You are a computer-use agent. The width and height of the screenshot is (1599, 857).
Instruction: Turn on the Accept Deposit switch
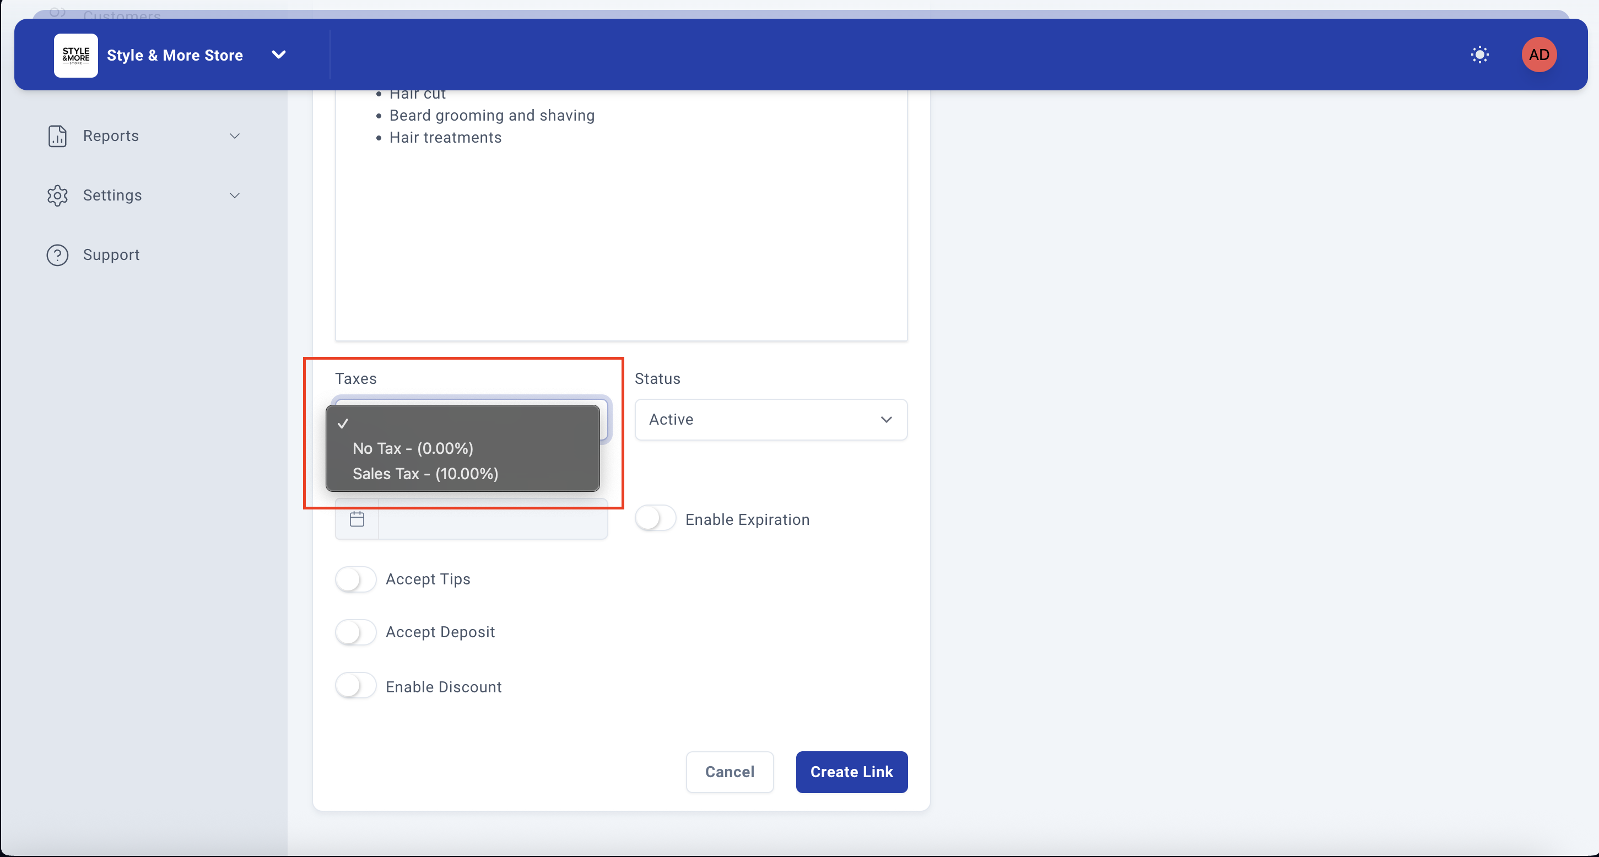pyautogui.click(x=356, y=632)
